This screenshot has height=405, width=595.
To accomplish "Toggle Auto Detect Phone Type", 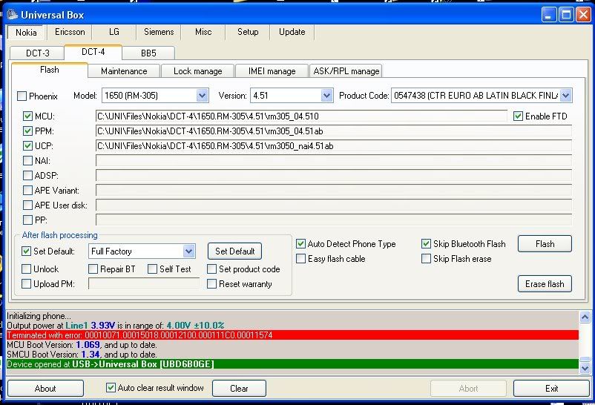I will point(300,244).
